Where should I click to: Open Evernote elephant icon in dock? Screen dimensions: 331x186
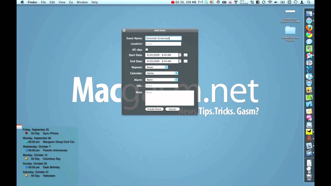coord(309,49)
